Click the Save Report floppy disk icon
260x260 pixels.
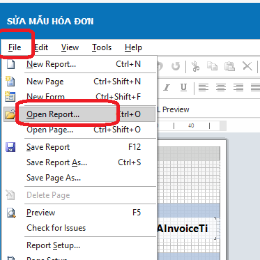[10, 147]
